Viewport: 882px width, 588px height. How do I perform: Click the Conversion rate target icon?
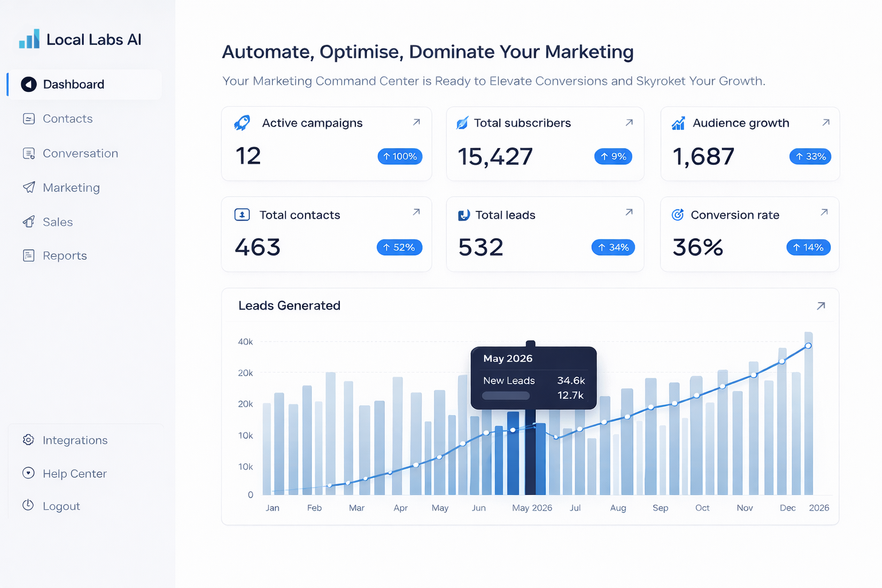(678, 215)
